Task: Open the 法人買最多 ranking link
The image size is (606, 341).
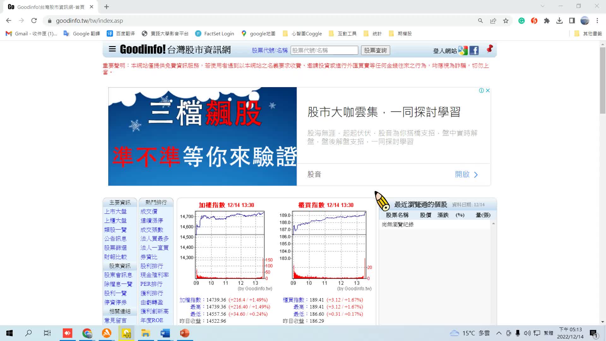Action: tap(155, 239)
